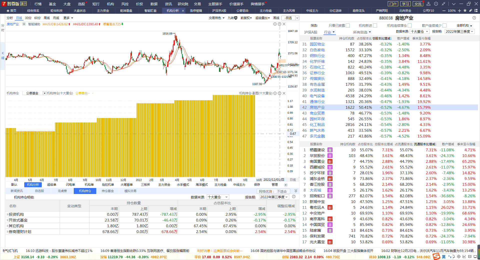
Task: Click the 画线 button
Action: 276,18
